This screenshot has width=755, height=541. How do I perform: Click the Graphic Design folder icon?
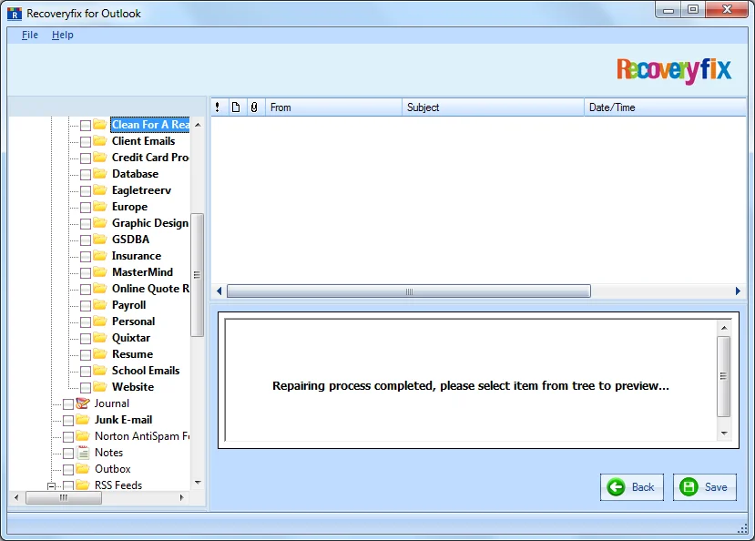click(99, 222)
